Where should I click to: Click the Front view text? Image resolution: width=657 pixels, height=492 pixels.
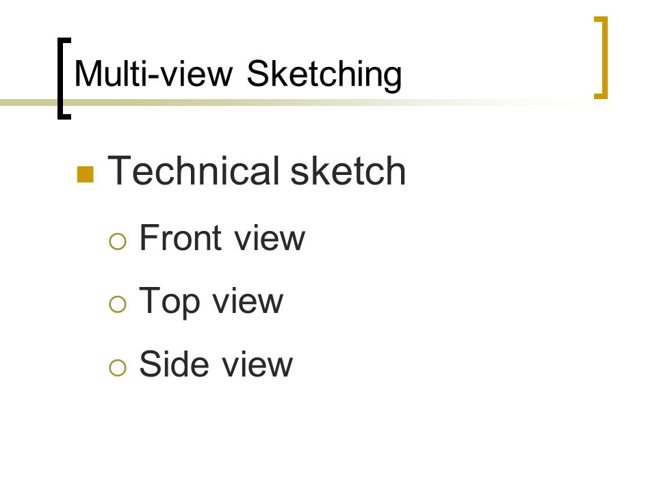click(222, 238)
